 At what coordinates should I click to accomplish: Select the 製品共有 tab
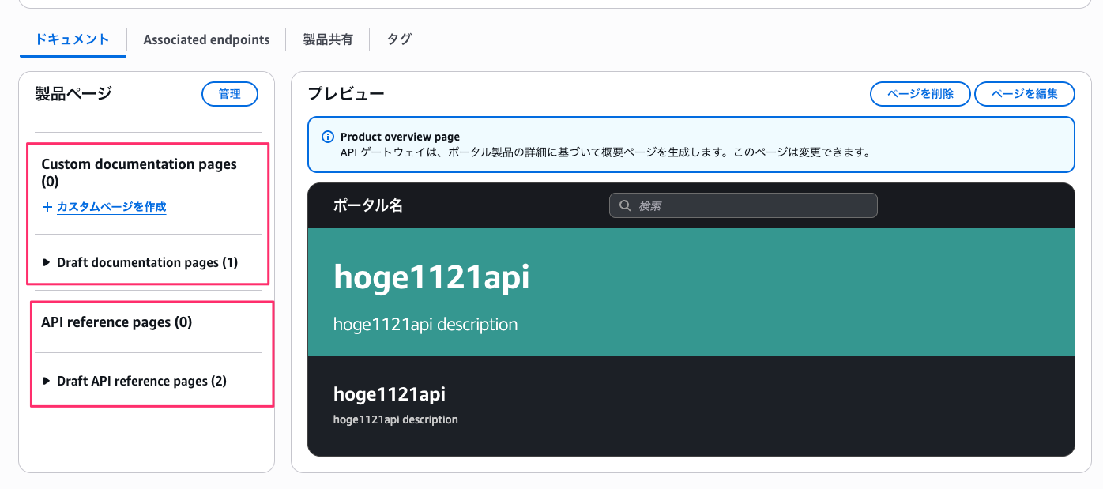327,39
